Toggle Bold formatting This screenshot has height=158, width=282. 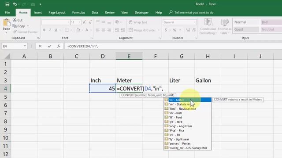coord(44,30)
